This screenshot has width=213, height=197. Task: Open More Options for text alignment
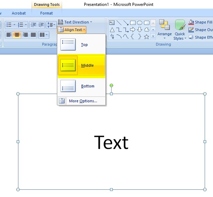(x=82, y=101)
